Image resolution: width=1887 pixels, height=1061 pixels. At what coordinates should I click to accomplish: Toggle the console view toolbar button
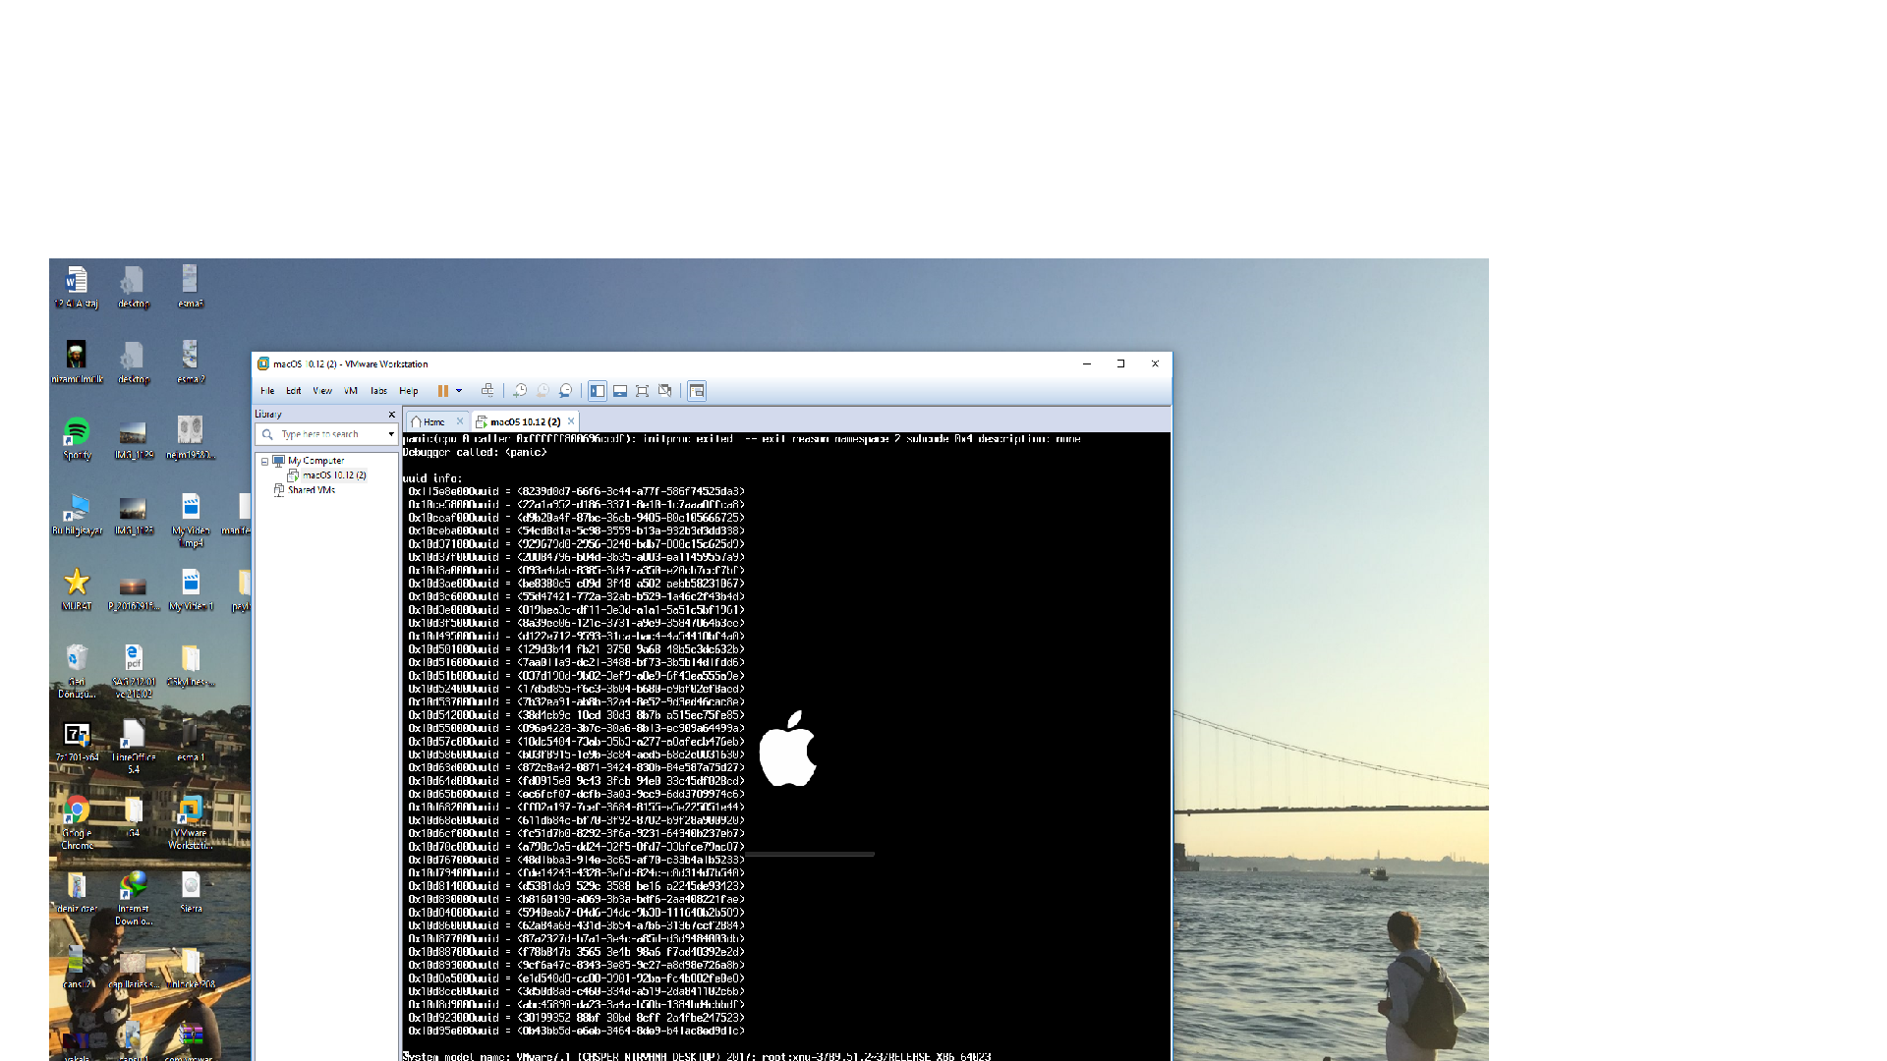coord(697,391)
